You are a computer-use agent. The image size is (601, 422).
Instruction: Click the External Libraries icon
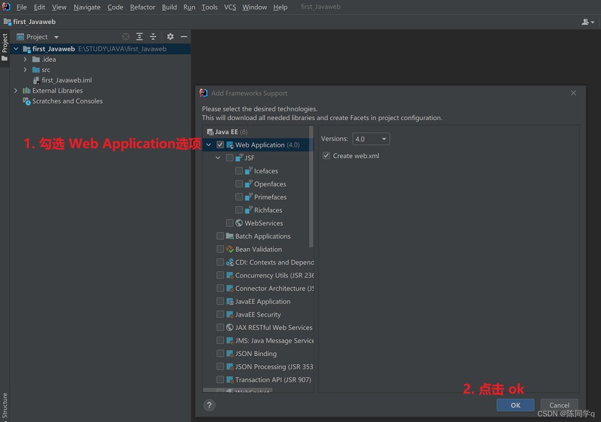pos(26,91)
